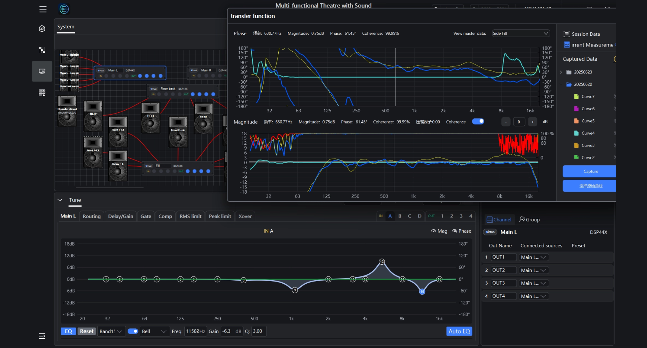Click the Freq input field
This screenshot has width=647, height=348.
coord(195,331)
